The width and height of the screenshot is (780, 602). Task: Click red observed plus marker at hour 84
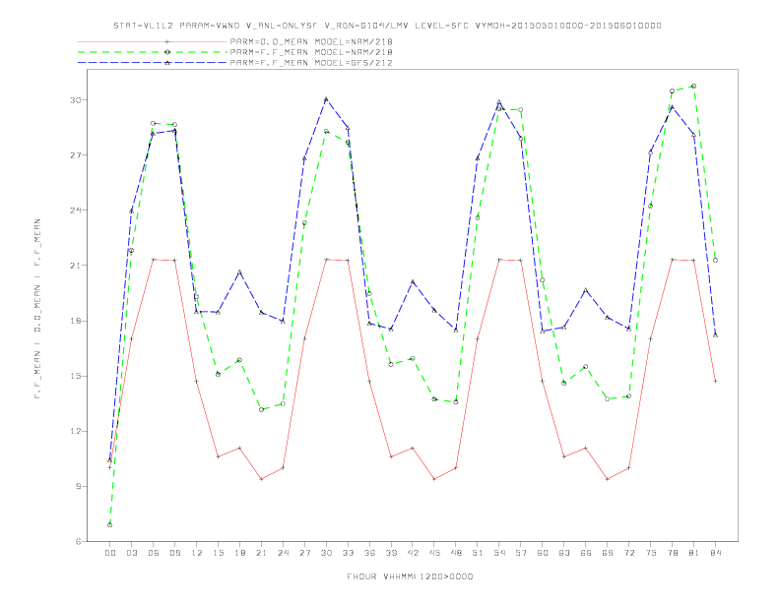[715, 381]
